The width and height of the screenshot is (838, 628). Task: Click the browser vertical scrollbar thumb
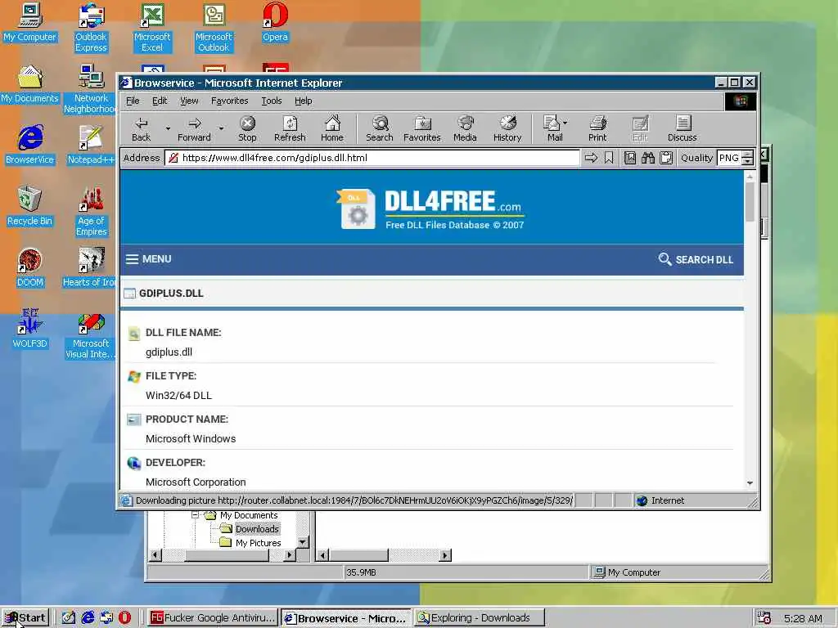[x=750, y=201]
